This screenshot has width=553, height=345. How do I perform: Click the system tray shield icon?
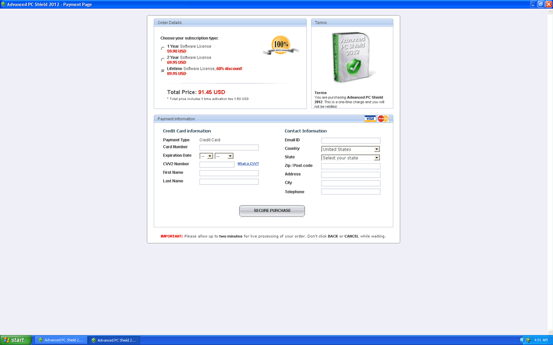coord(528,340)
